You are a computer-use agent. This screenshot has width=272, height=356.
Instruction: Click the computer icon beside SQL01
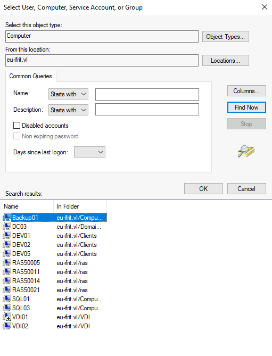click(x=7, y=299)
